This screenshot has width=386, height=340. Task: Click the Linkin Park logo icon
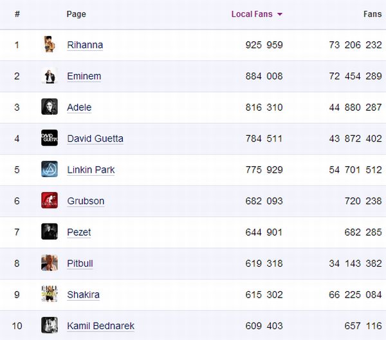coord(50,169)
